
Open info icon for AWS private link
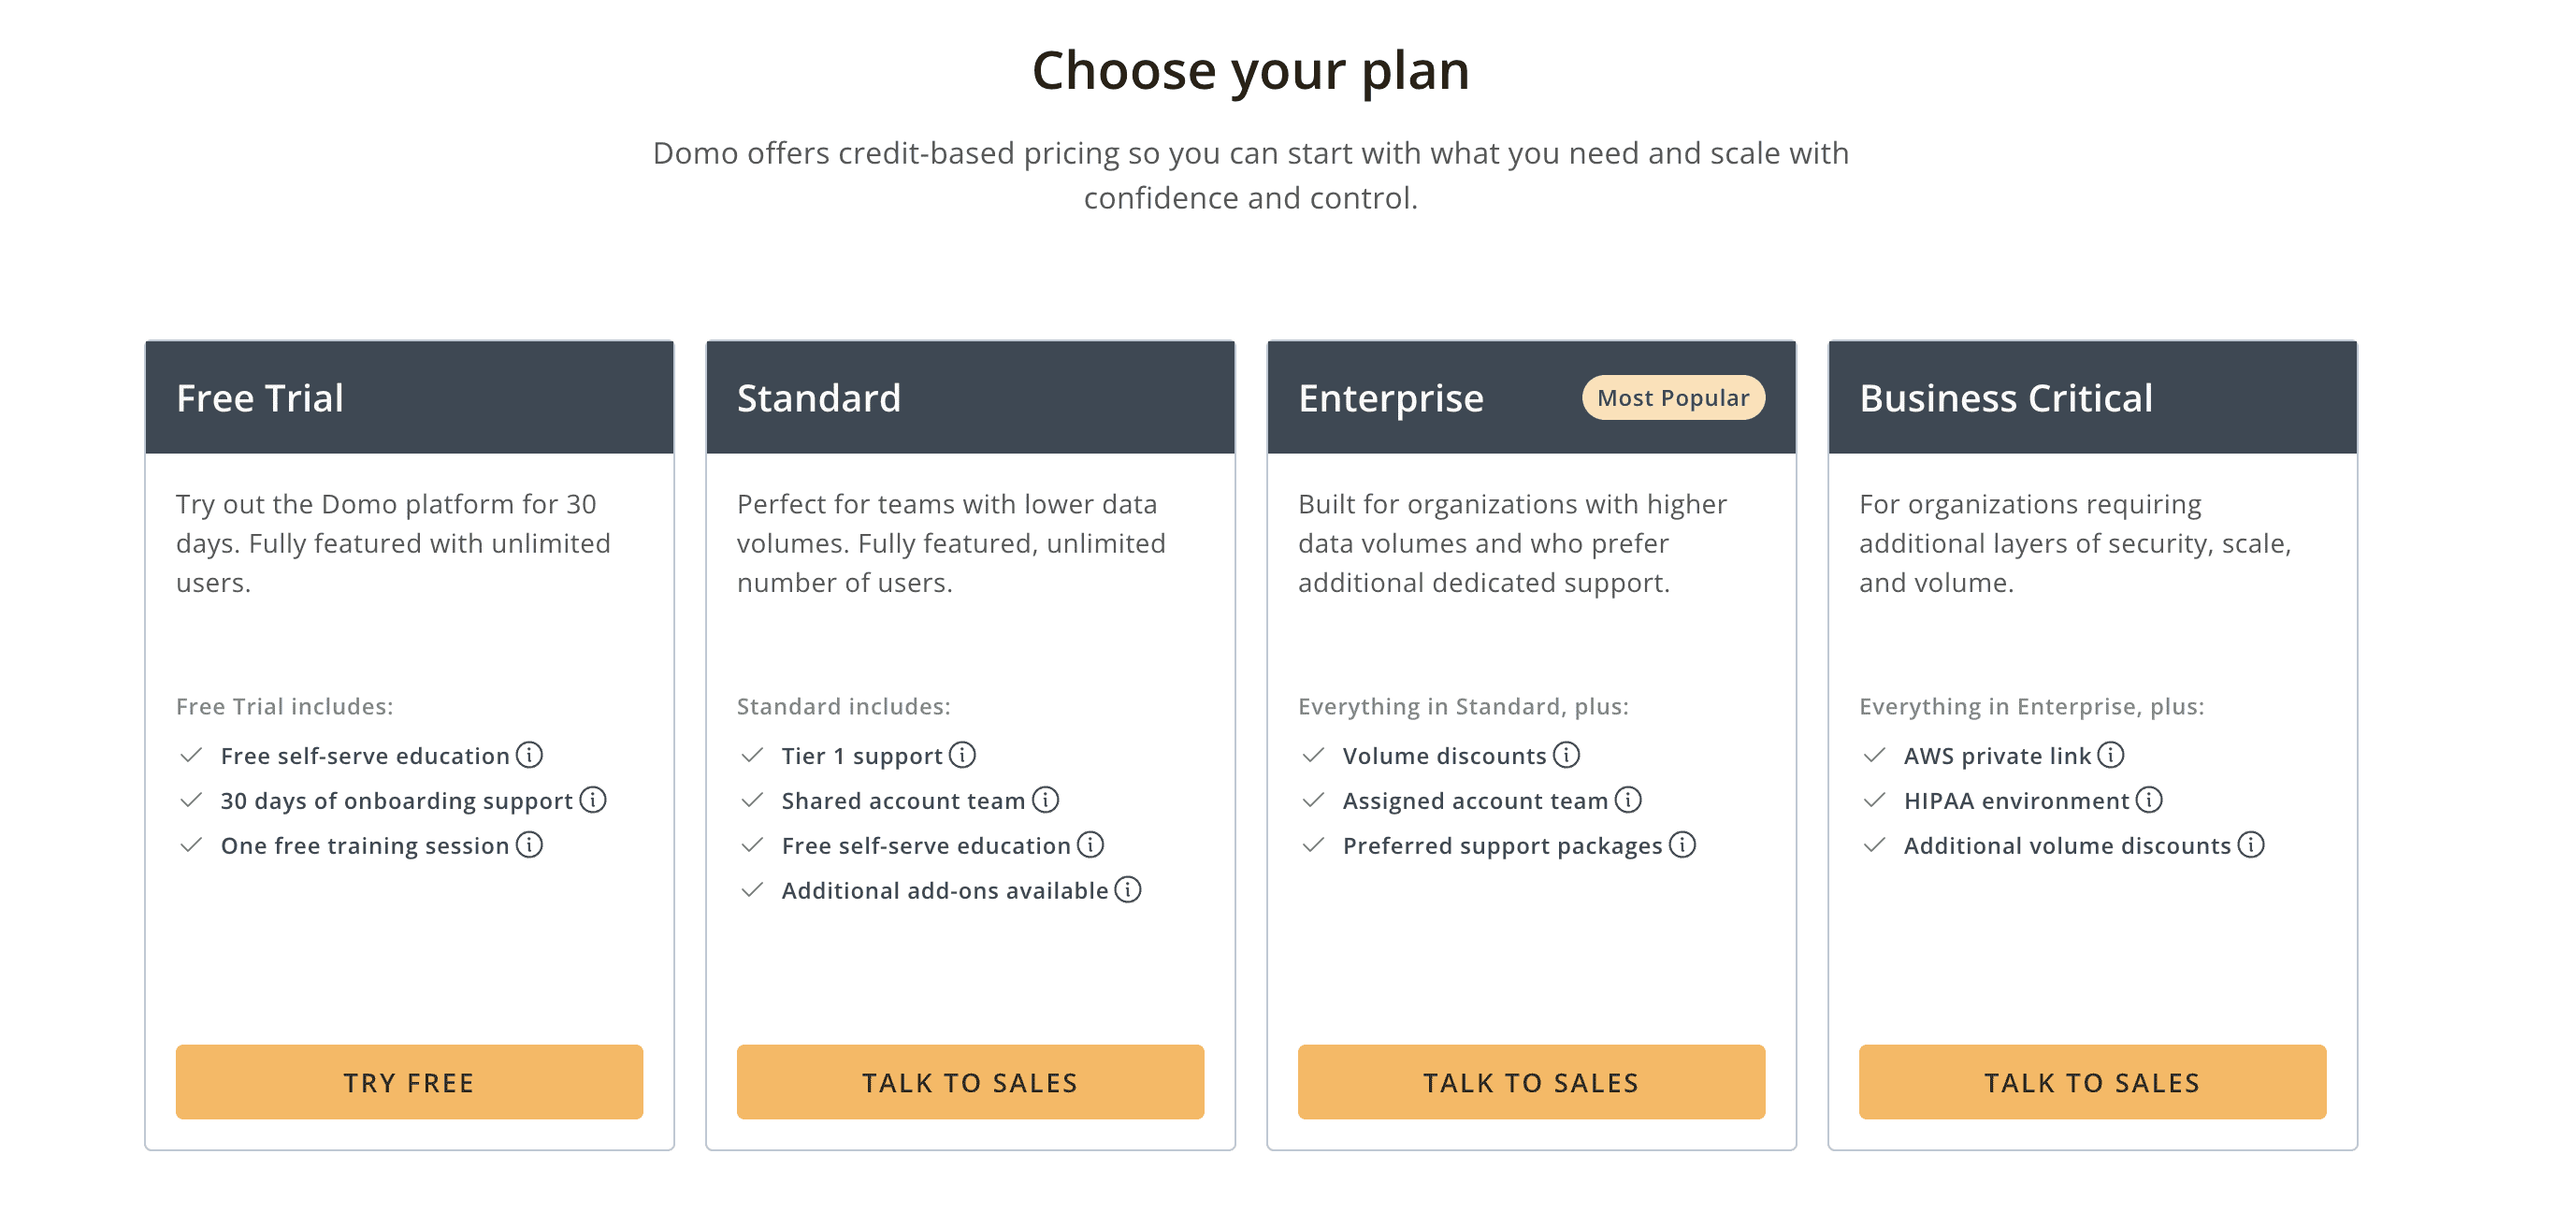[x=2110, y=755]
